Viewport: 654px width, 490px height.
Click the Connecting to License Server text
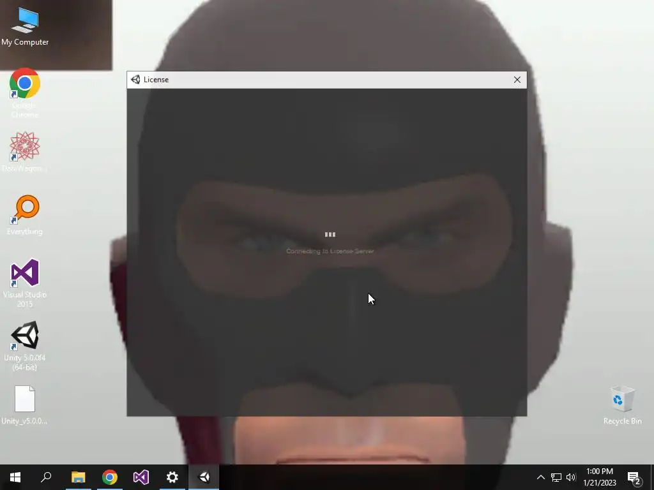pyautogui.click(x=330, y=251)
